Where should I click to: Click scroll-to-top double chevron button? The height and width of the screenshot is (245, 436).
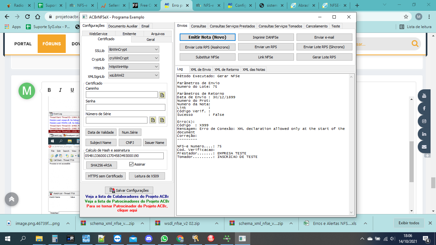pyautogui.click(x=11, y=199)
